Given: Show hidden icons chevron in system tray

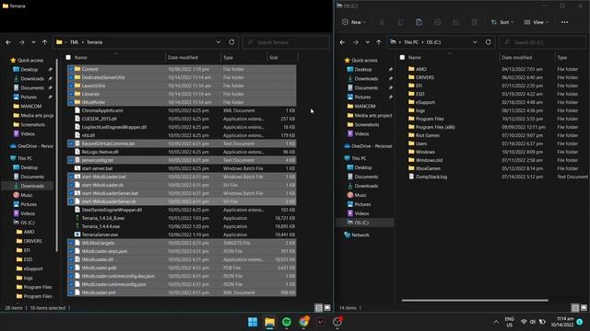Looking at the screenshot, I should coord(496,322).
